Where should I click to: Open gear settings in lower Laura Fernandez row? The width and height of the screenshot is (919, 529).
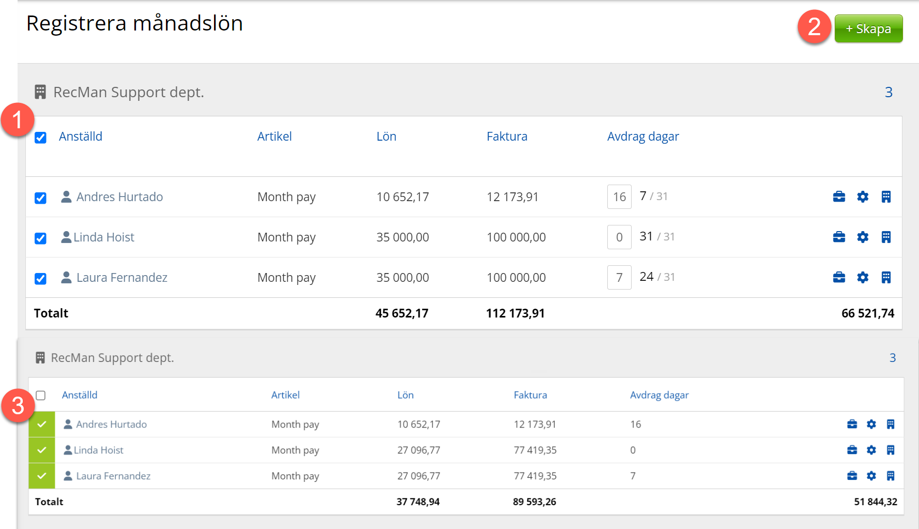[x=871, y=476]
